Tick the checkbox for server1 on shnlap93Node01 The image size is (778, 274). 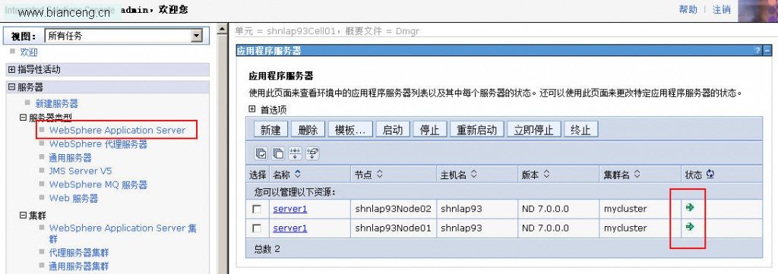click(x=257, y=228)
